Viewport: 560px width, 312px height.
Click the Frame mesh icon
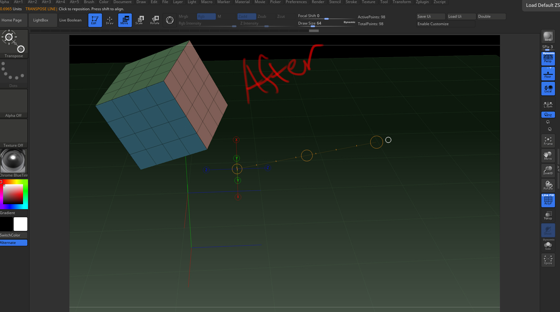(548, 141)
